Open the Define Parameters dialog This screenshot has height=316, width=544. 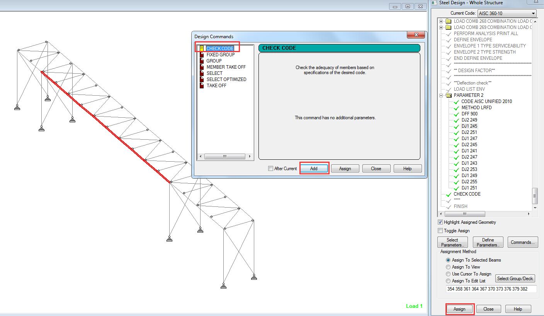pyautogui.click(x=488, y=242)
